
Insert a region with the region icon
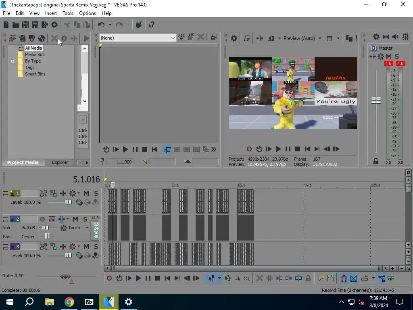[x=331, y=278]
